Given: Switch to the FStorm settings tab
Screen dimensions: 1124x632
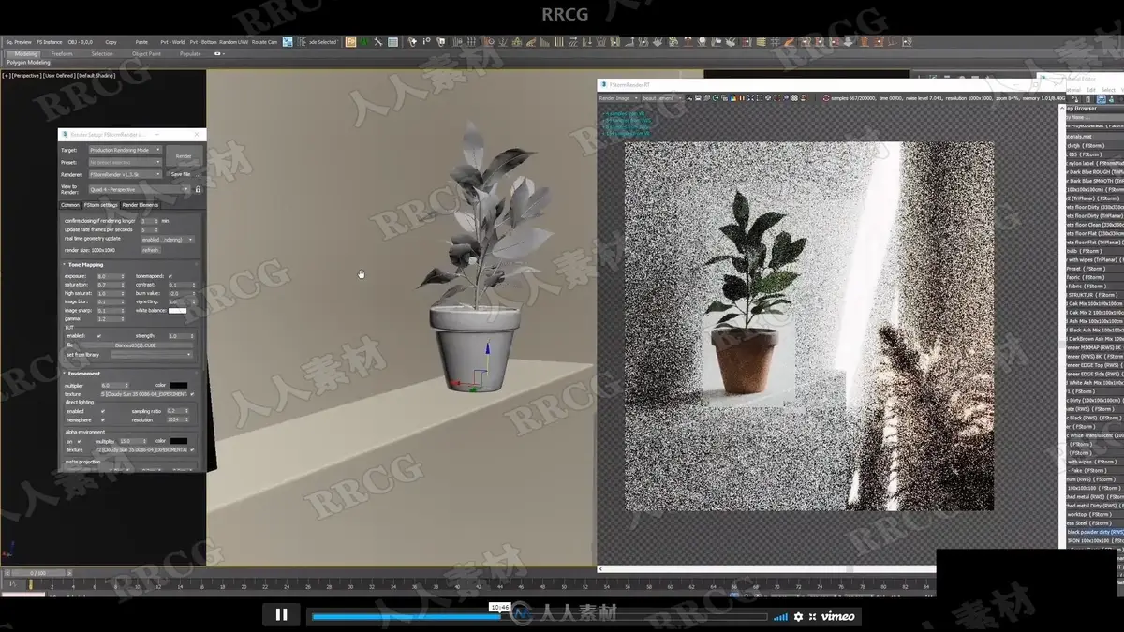Looking at the screenshot, I should (101, 205).
